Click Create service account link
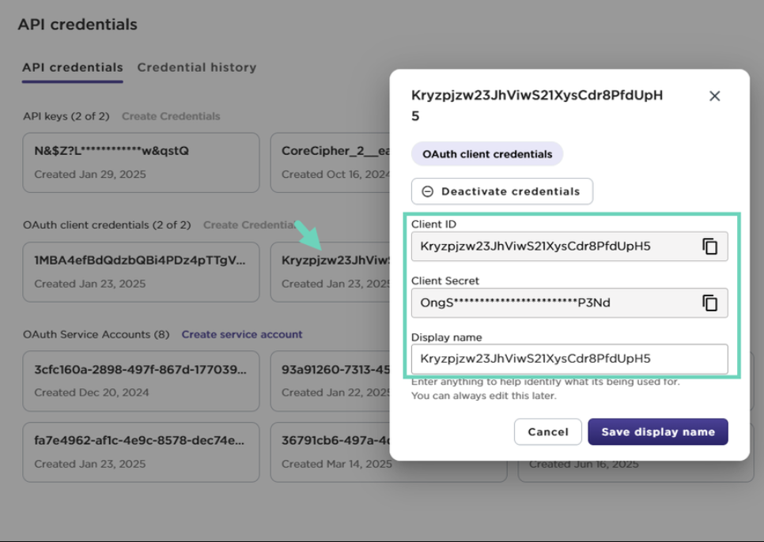The image size is (764, 542). (x=242, y=334)
